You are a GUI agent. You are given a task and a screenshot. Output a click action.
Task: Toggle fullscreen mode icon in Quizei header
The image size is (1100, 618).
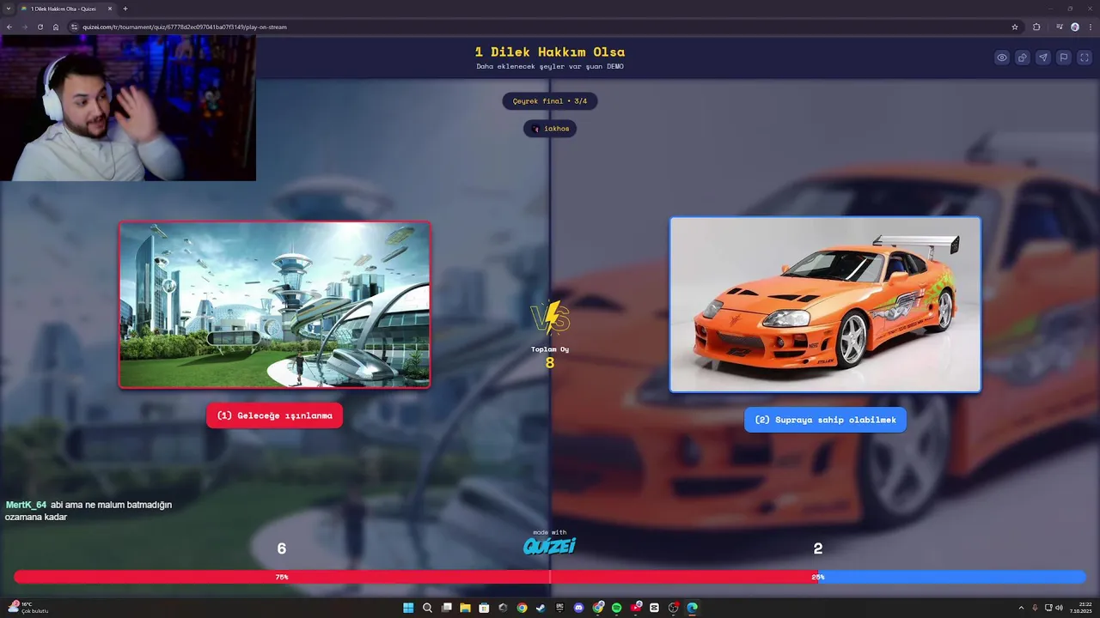[1085, 58]
